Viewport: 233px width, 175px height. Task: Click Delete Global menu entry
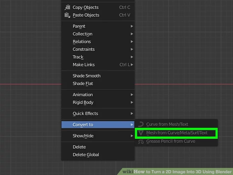(x=86, y=155)
